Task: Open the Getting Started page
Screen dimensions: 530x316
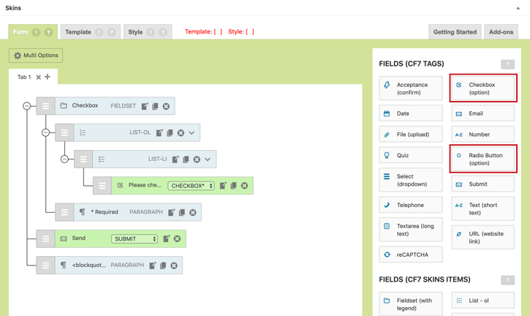Action: tap(455, 32)
